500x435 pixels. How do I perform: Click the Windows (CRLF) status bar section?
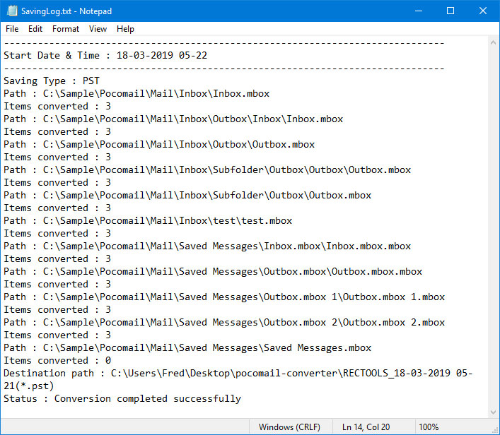(x=289, y=427)
